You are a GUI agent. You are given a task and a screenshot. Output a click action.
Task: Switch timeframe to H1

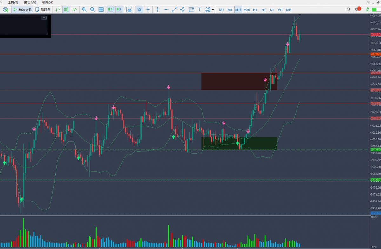pos(255,10)
